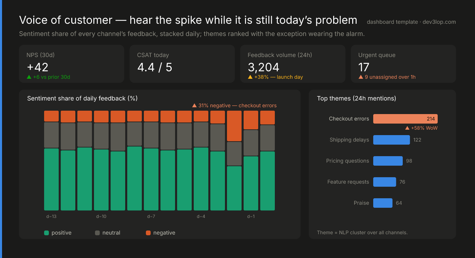Select the Pricing questions blue bar
475x258 pixels.
click(x=388, y=161)
